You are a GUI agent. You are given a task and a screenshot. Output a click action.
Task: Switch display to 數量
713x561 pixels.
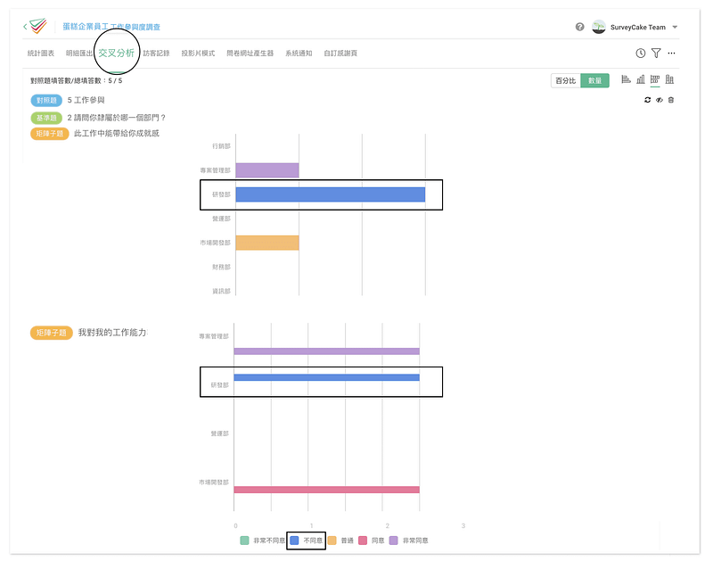(x=594, y=80)
